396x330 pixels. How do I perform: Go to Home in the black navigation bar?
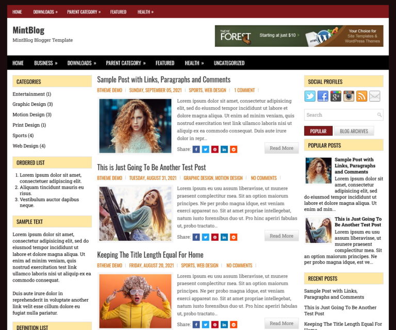18,63
